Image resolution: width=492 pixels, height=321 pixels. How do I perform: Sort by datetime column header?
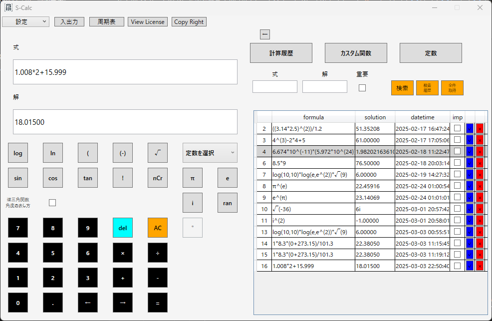[422, 117]
